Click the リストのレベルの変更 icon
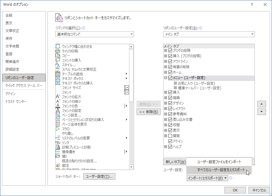The image size is (272, 196). tap(58, 138)
